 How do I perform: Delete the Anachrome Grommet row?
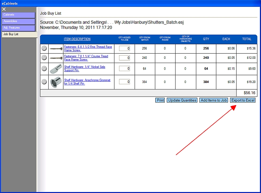click(x=44, y=82)
